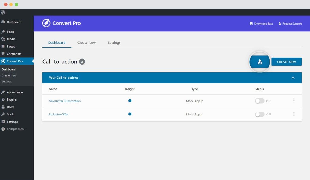Toggle Newsletter Subscription status on

(259, 101)
